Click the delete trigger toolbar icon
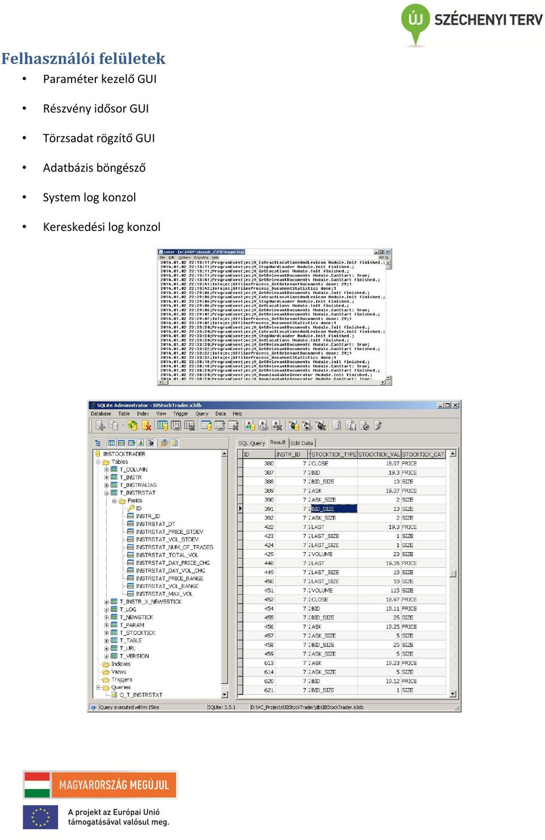545x840 pixels. [321, 425]
